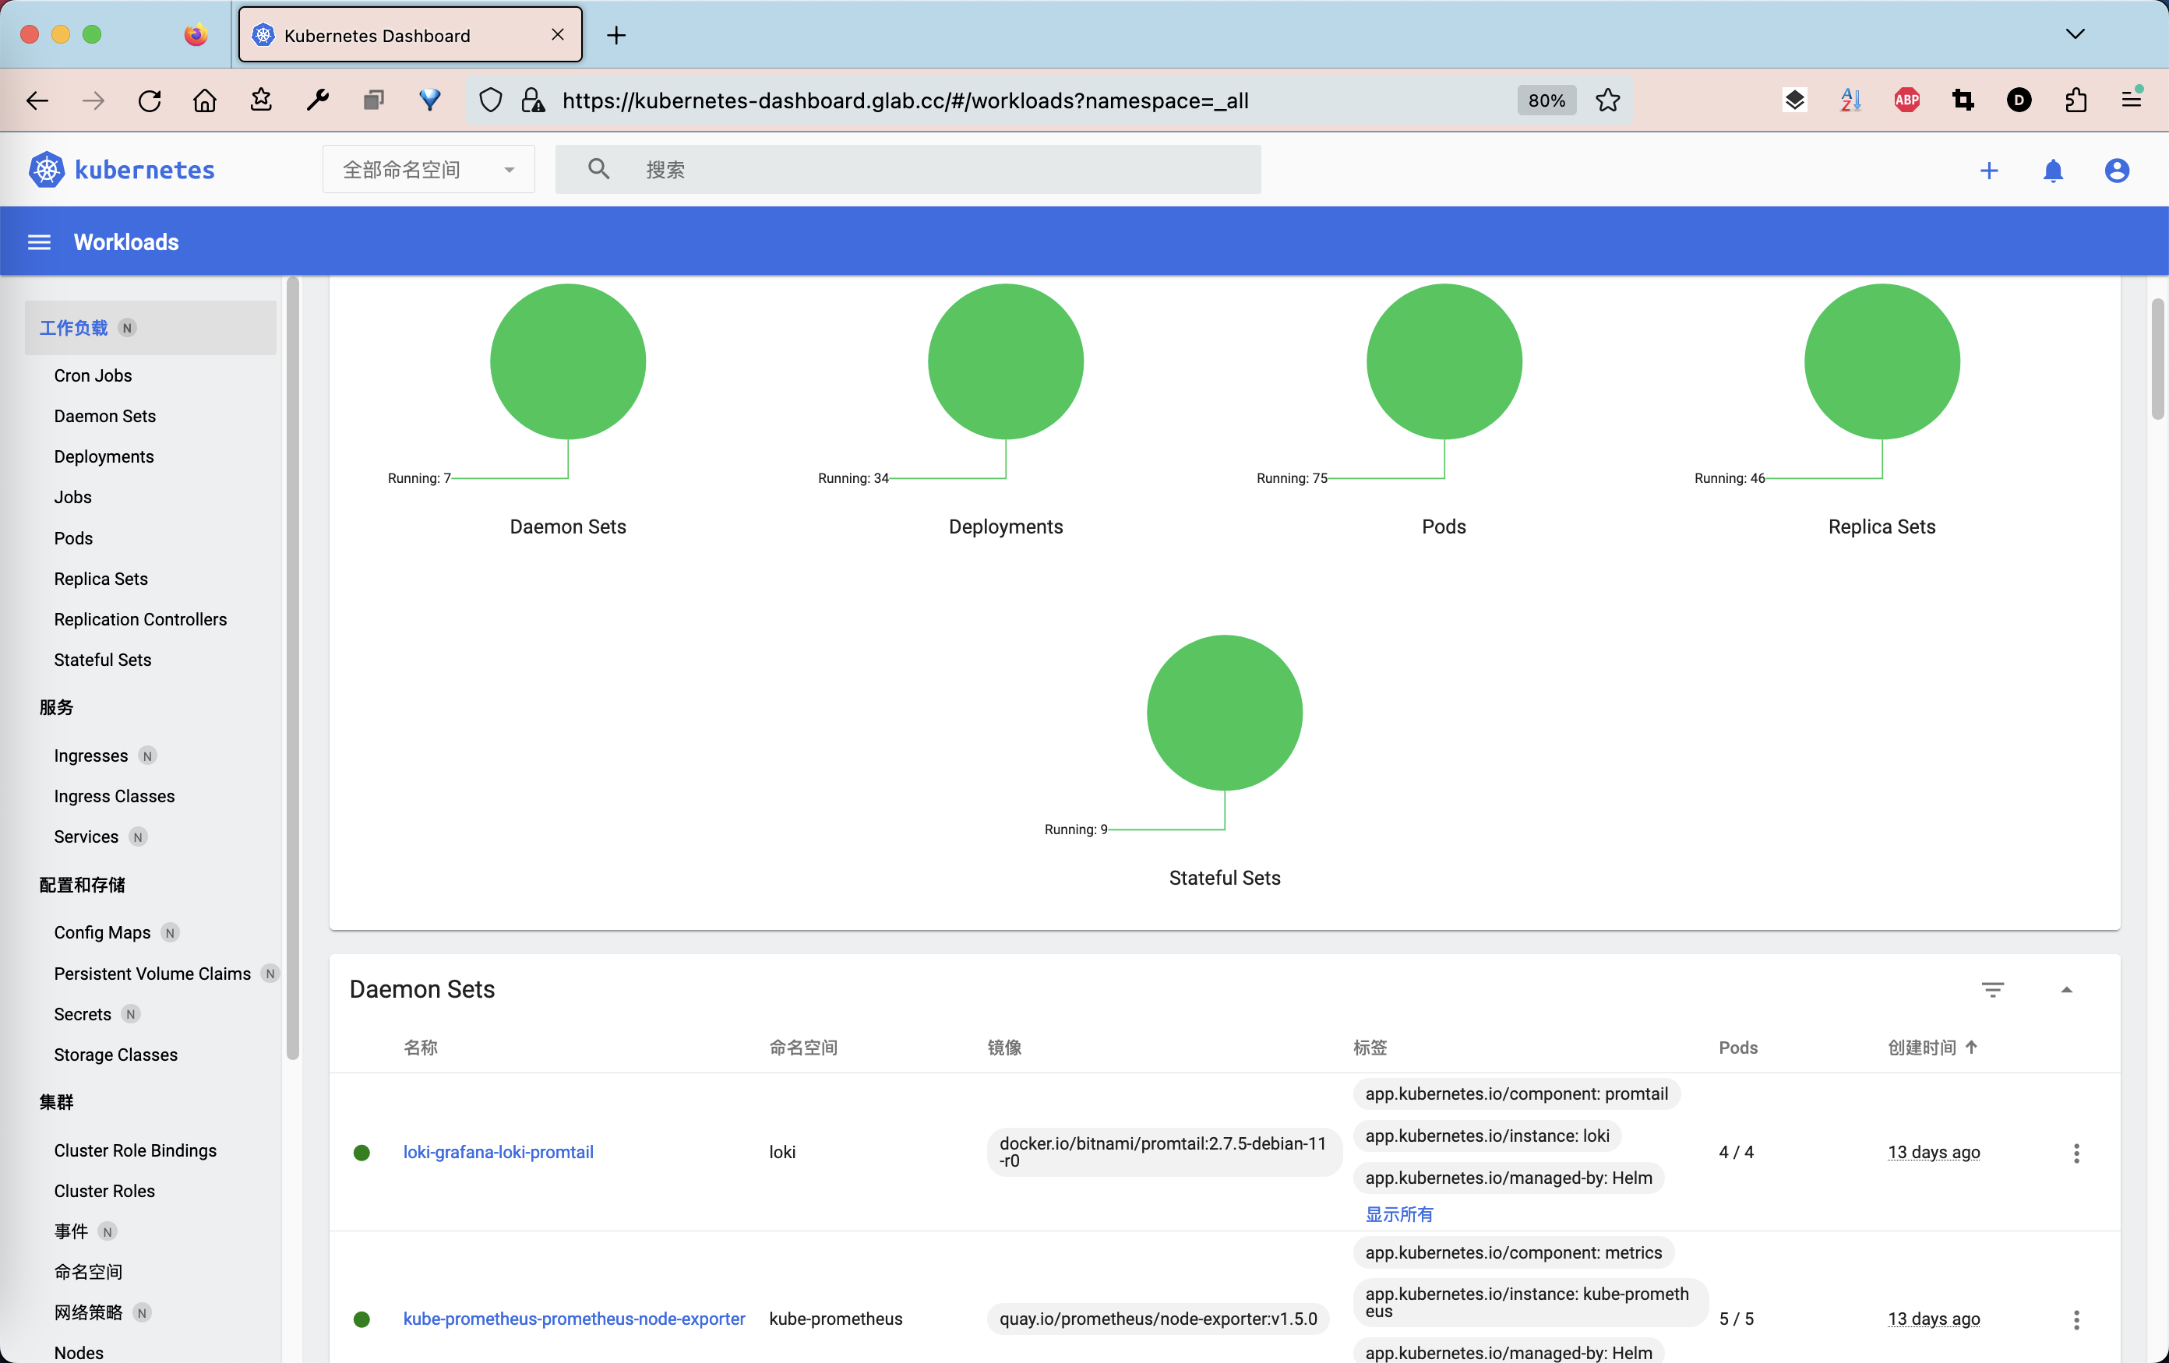Sort the table by 名称 column
Screen dimensions: 2169x1363
(x=421, y=1047)
